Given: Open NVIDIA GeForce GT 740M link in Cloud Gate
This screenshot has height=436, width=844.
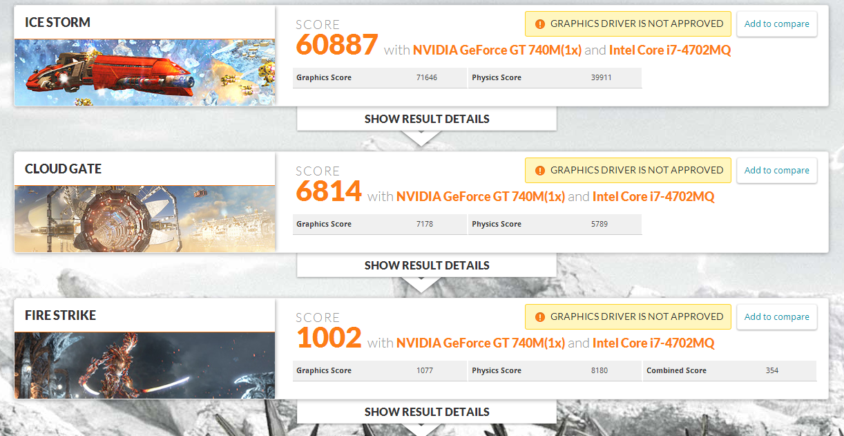Looking at the screenshot, I should click(x=481, y=196).
